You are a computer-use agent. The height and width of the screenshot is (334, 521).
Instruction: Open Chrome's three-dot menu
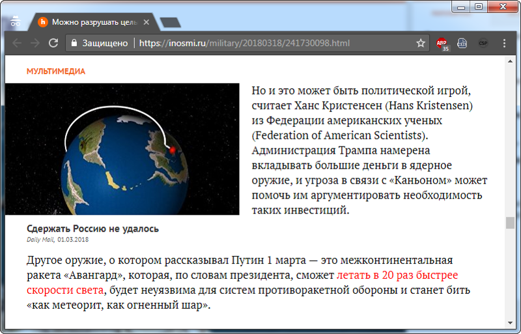click(x=504, y=44)
